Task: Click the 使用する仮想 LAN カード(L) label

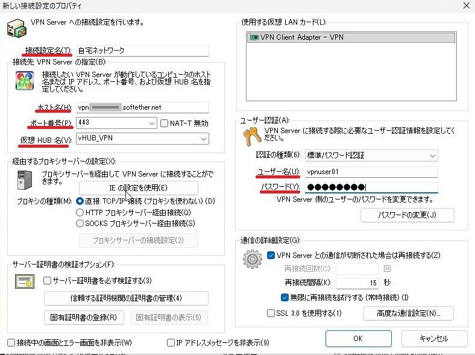Action: pyautogui.click(x=283, y=22)
